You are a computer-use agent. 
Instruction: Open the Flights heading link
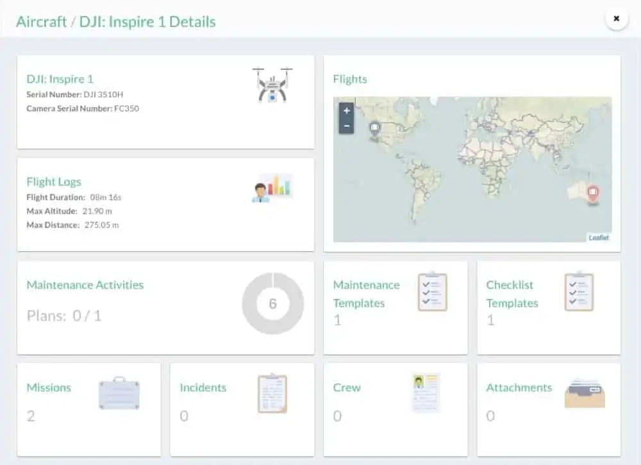coord(350,79)
